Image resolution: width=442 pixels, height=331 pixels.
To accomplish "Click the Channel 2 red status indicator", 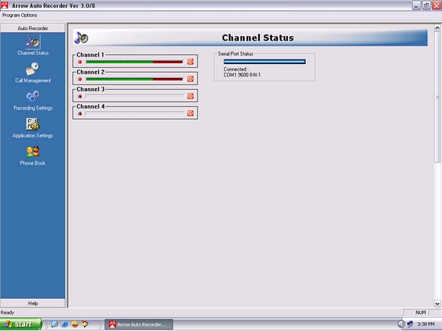I will coord(80,79).
